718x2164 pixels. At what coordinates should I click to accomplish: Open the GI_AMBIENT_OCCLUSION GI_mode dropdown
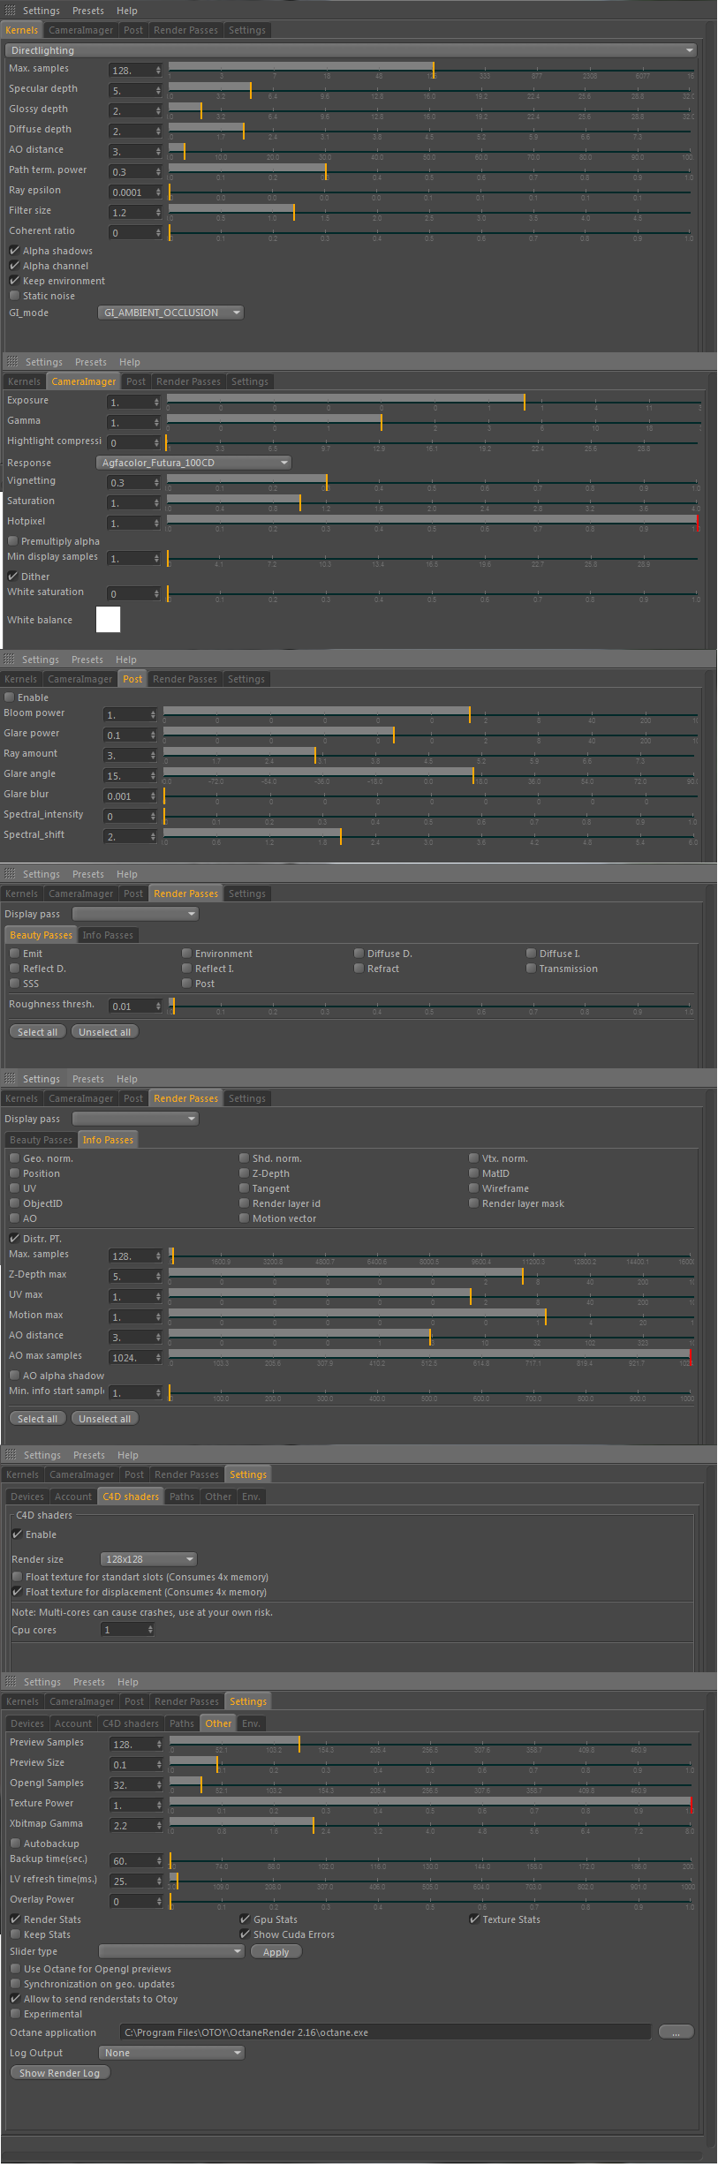click(x=170, y=313)
